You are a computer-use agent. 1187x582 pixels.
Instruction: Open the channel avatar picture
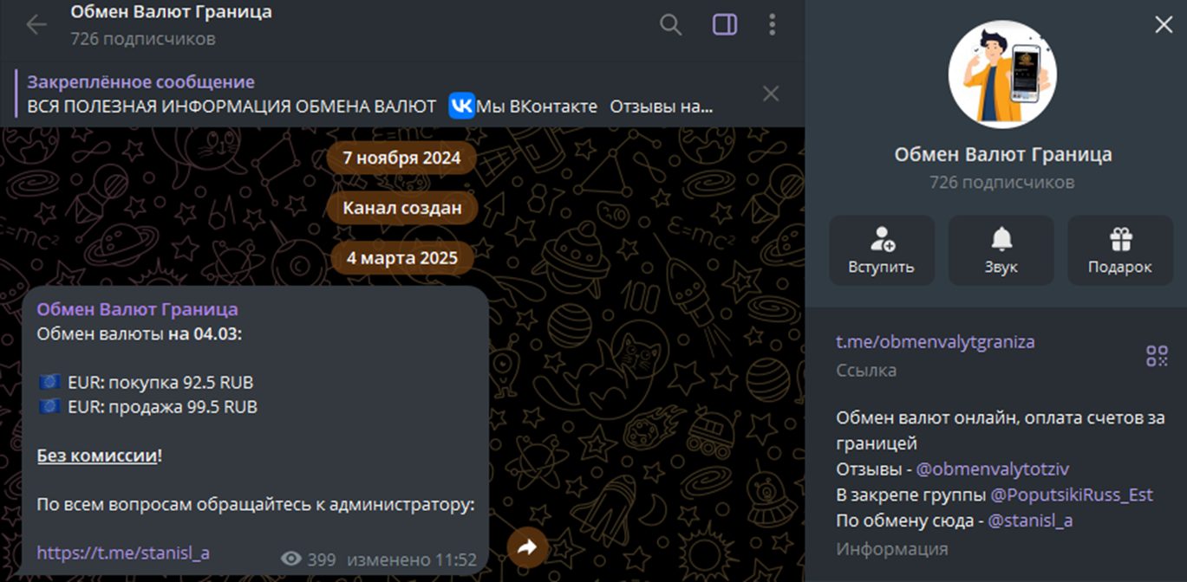[x=1002, y=74]
